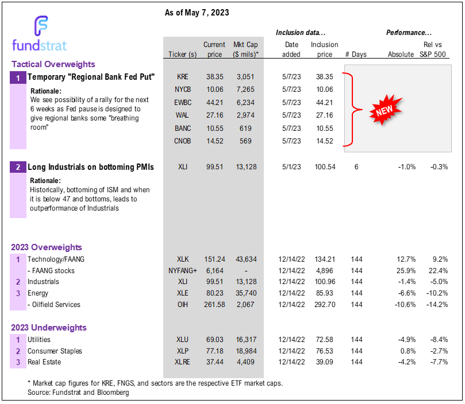Select the OIH ticker cell
465x404 pixels.
(x=183, y=305)
